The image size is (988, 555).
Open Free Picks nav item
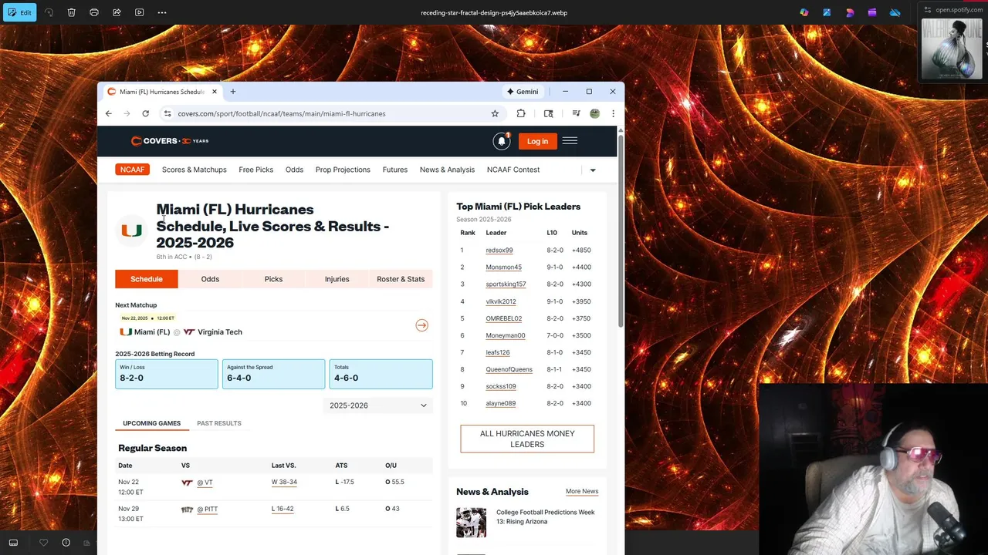[256, 170]
